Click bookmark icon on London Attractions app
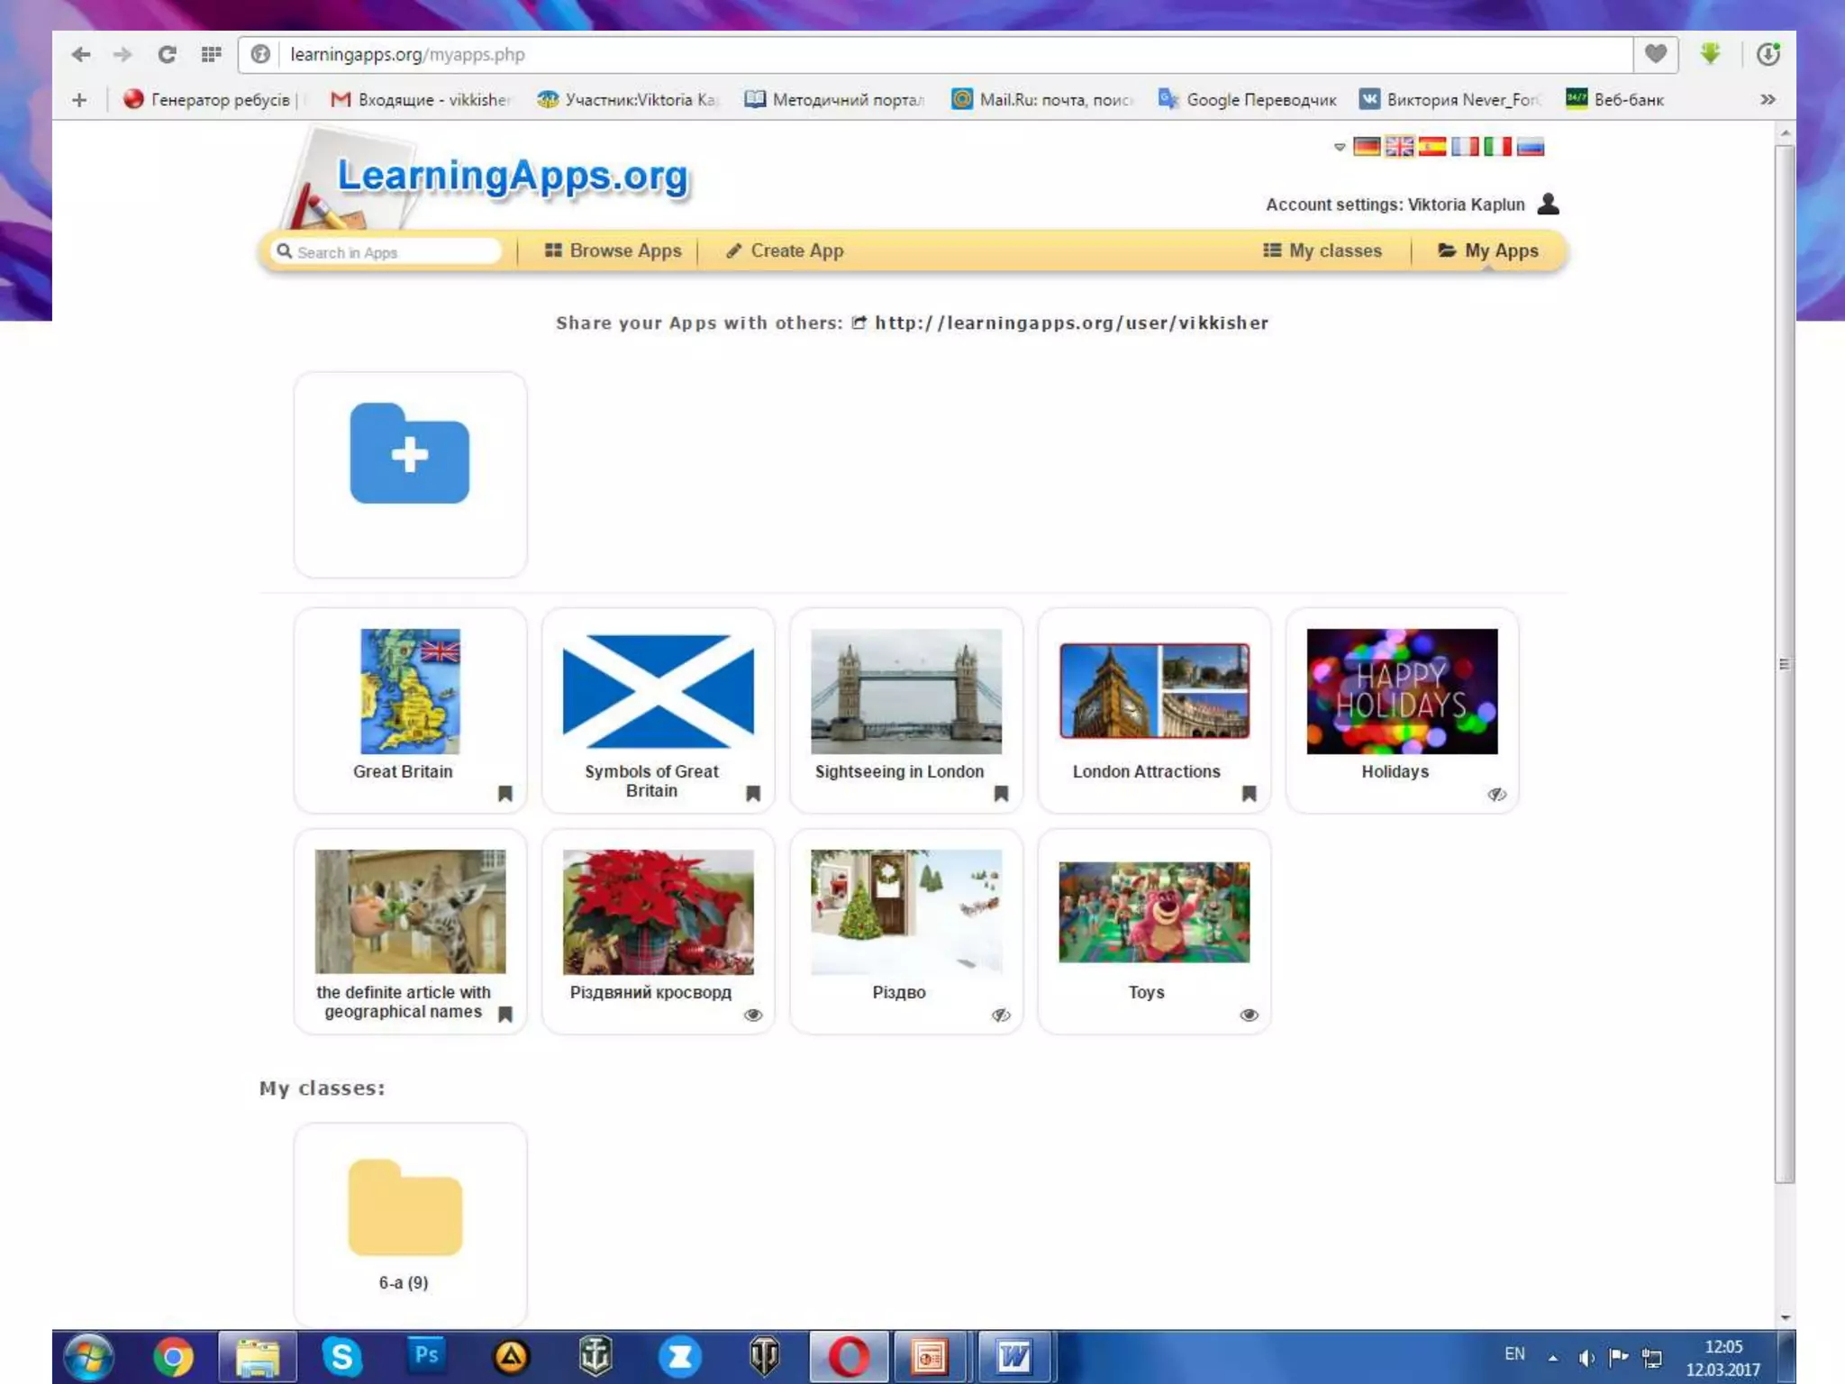 1249,794
